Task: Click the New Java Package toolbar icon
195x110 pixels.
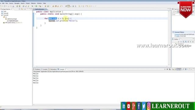Action: point(45,6)
